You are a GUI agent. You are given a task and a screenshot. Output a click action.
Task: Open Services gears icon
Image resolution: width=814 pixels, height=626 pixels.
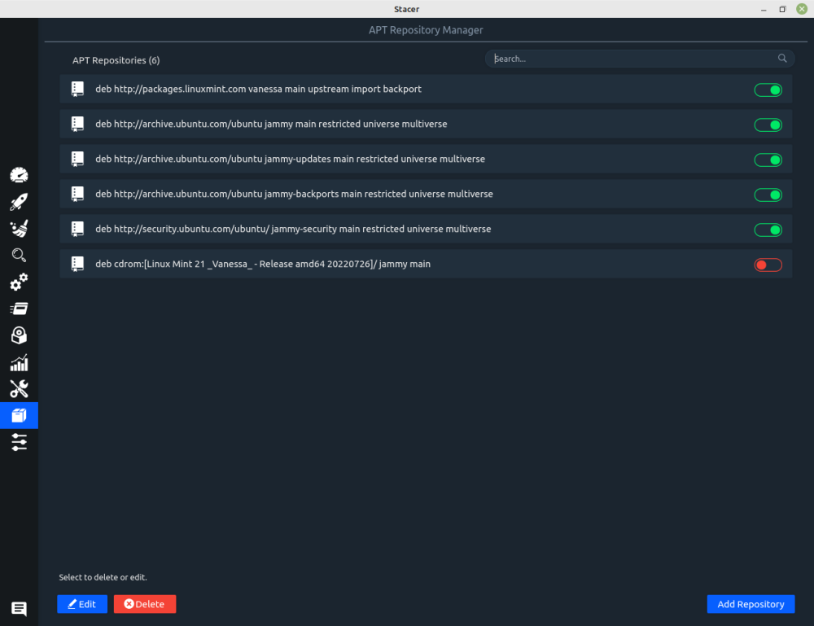(x=20, y=282)
